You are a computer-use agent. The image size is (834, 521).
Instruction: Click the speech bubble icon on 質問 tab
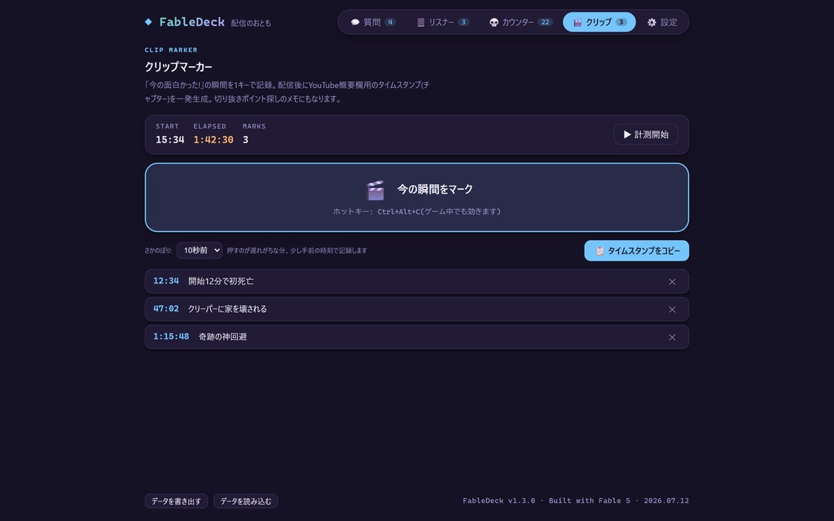[355, 22]
